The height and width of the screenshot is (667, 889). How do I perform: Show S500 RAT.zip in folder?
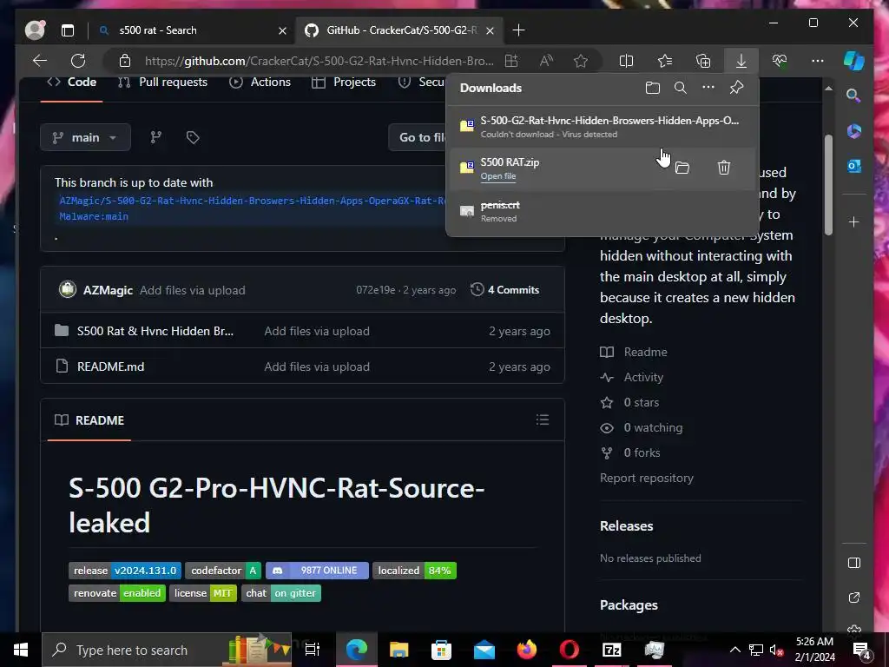tap(682, 168)
